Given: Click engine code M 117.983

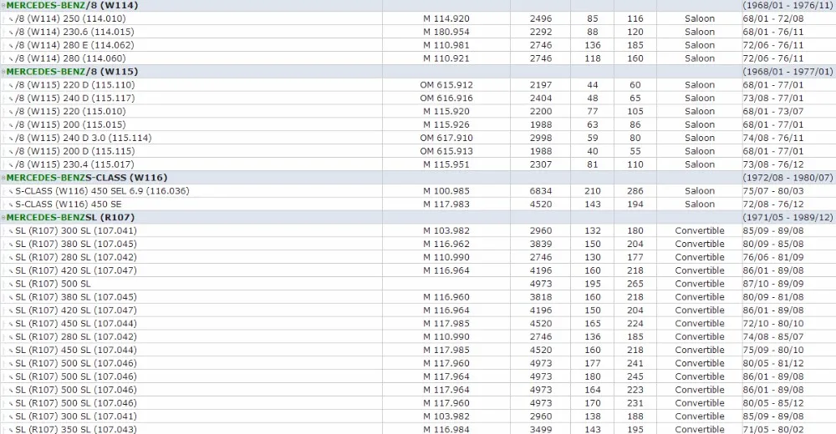Looking at the screenshot, I should (446, 204).
